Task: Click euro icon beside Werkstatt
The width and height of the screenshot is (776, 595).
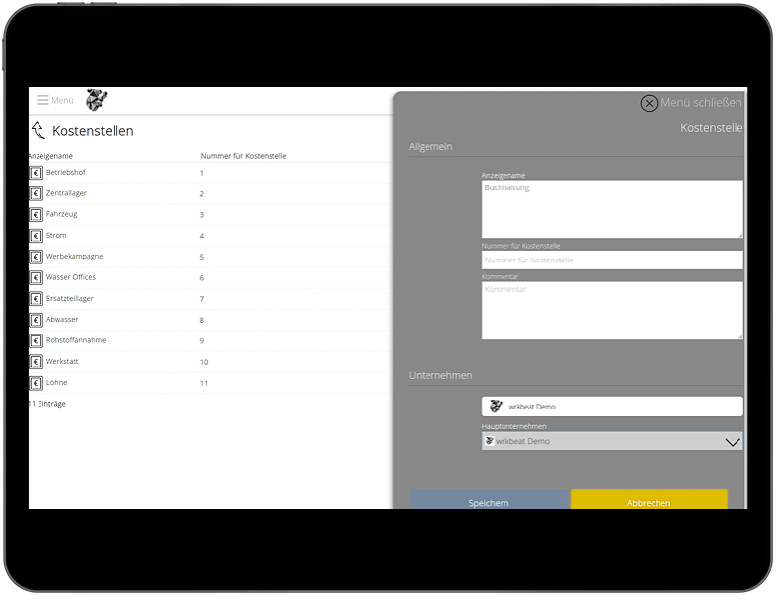Action: coord(37,362)
